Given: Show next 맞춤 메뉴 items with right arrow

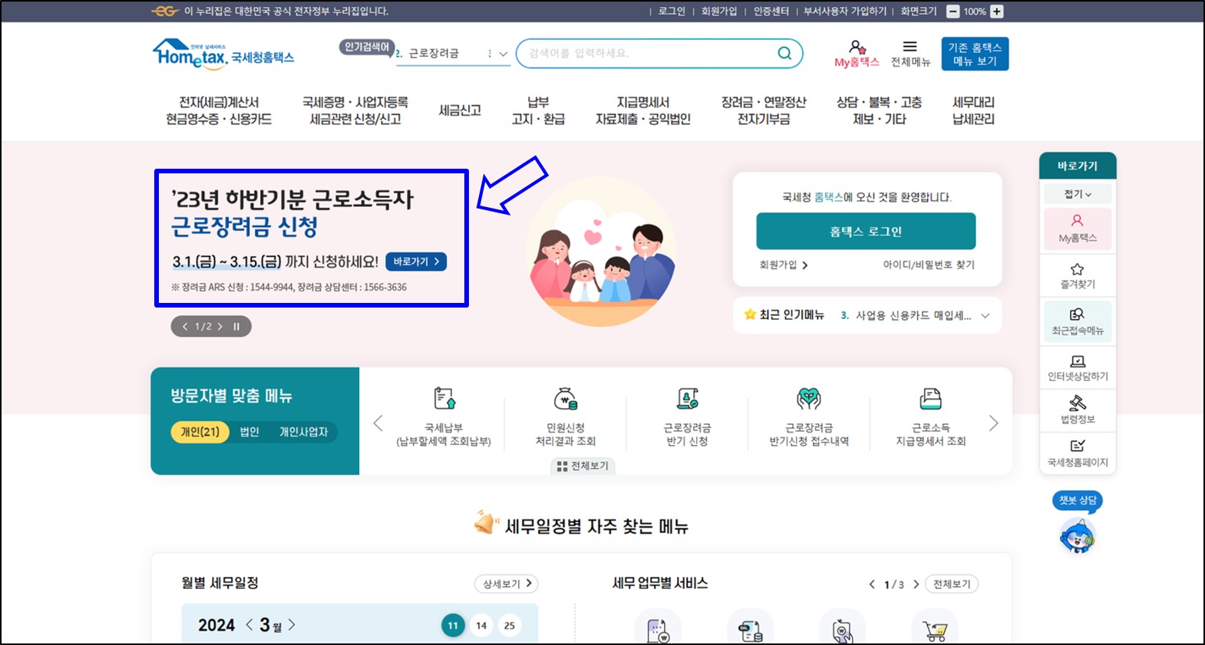Looking at the screenshot, I should [x=993, y=423].
